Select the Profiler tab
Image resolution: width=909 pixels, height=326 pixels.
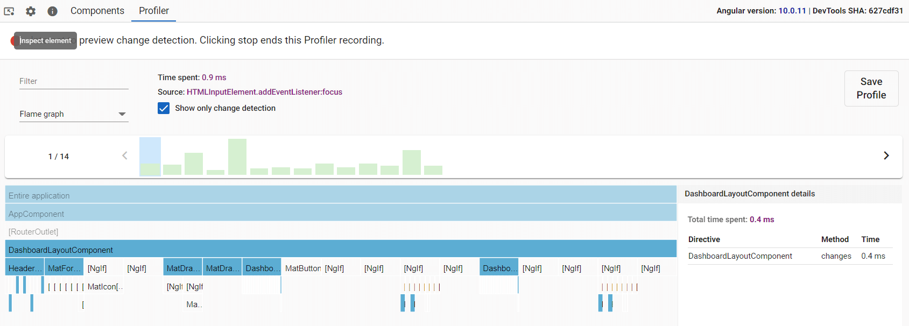pos(154,11)
